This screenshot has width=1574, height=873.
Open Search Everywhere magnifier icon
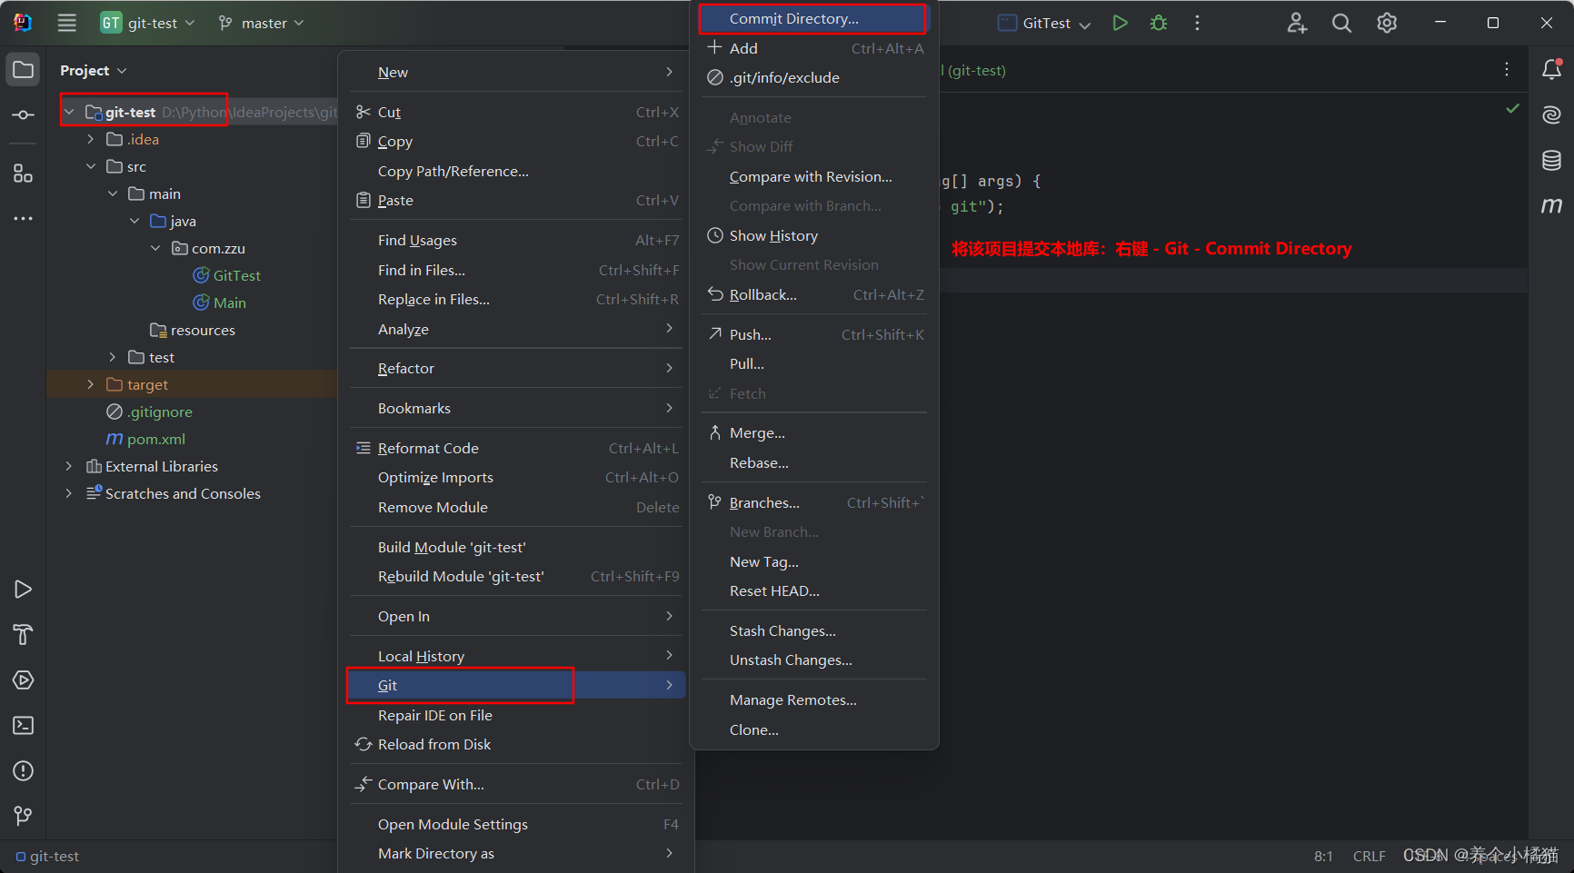[x=1341, y=23]
